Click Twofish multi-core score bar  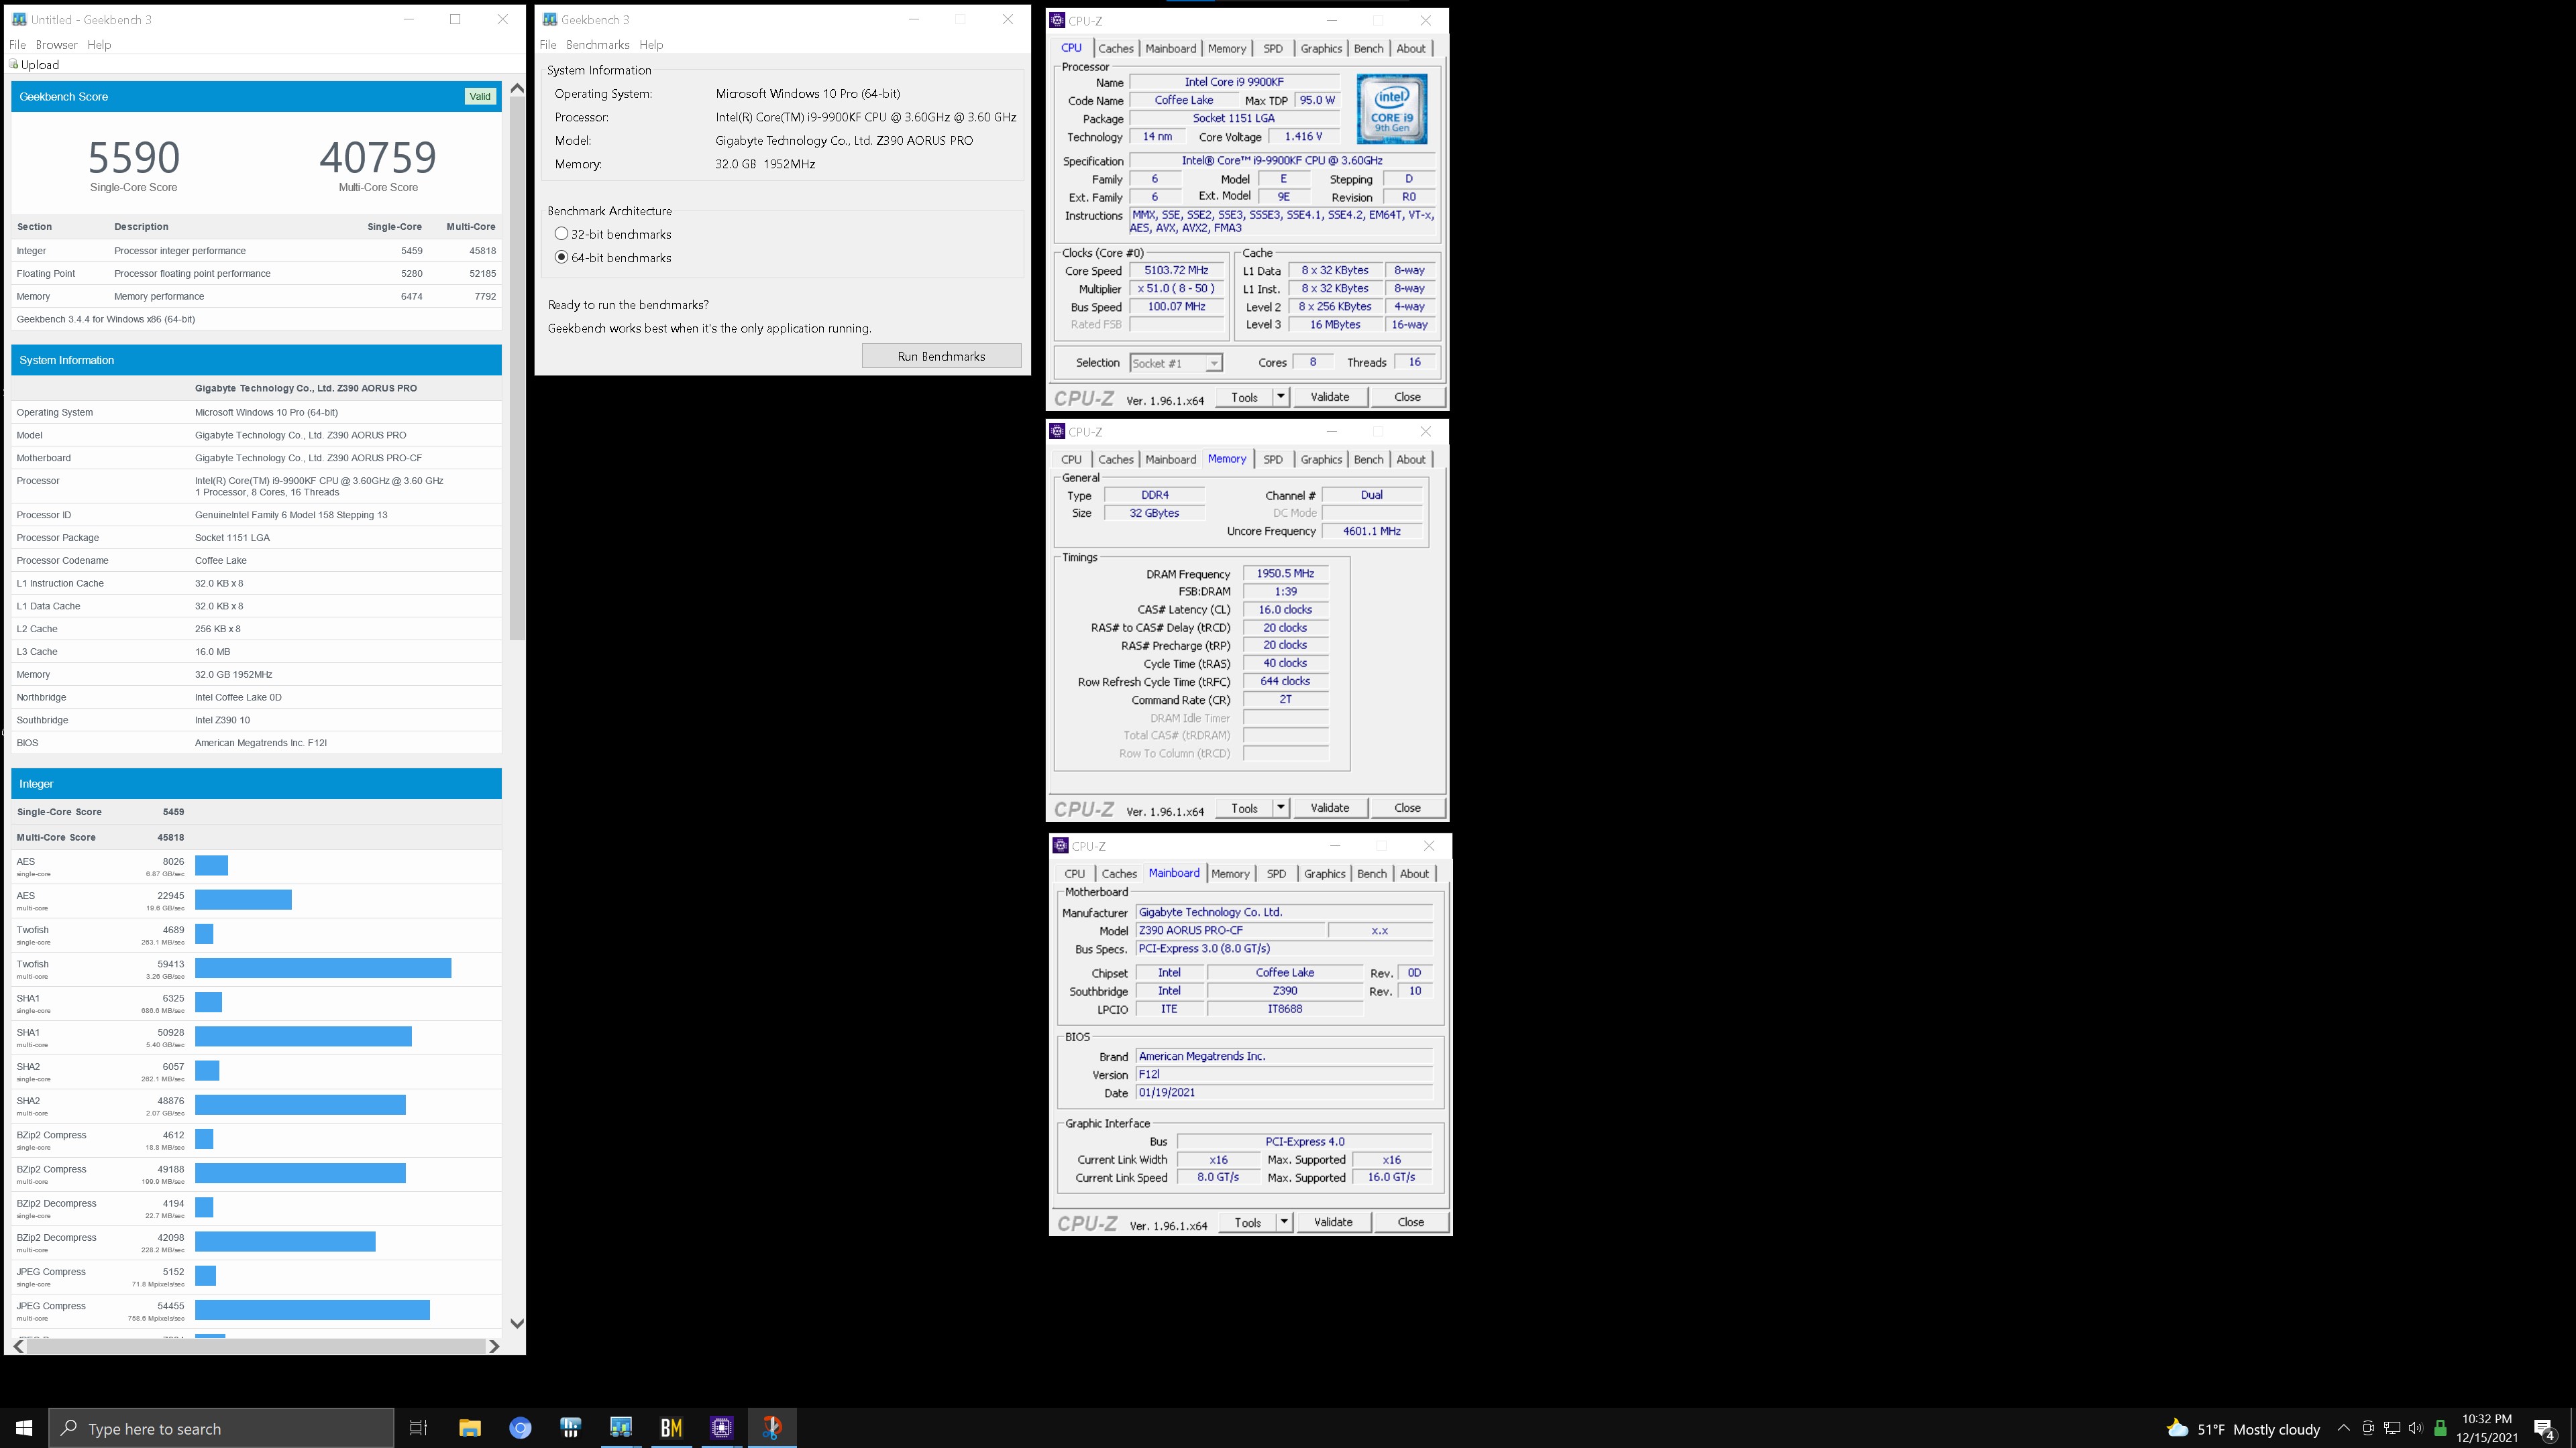(x=323, y=967)
